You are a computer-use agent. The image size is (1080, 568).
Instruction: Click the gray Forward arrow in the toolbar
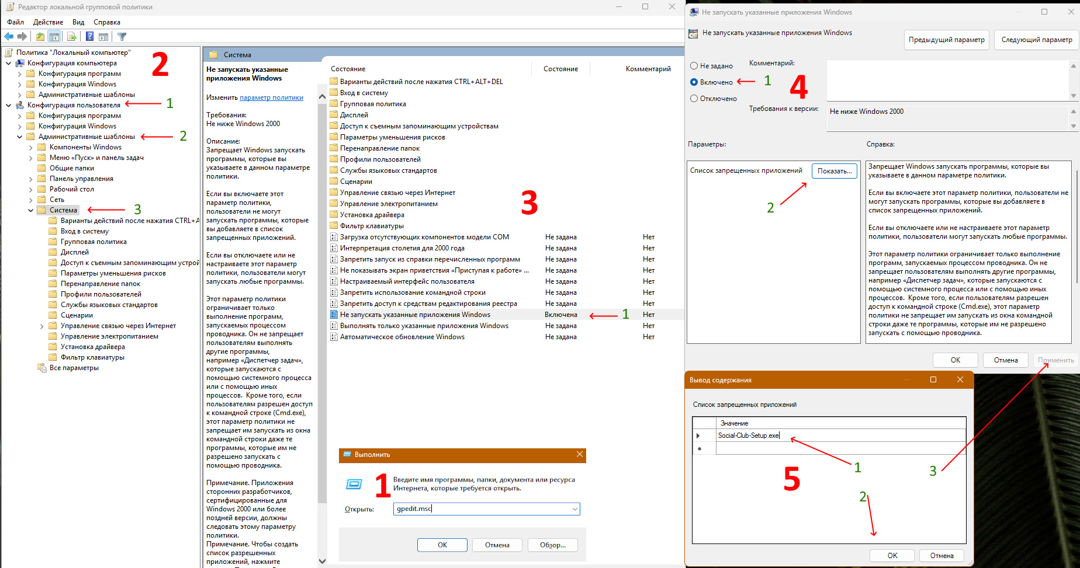pyautogui.click(x=22, y=36)
